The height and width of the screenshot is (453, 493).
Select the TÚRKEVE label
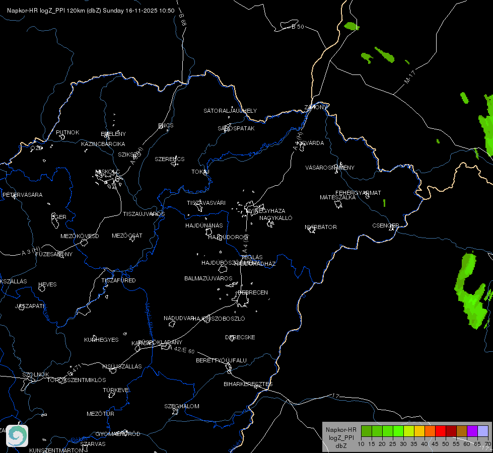coord(116,390)
